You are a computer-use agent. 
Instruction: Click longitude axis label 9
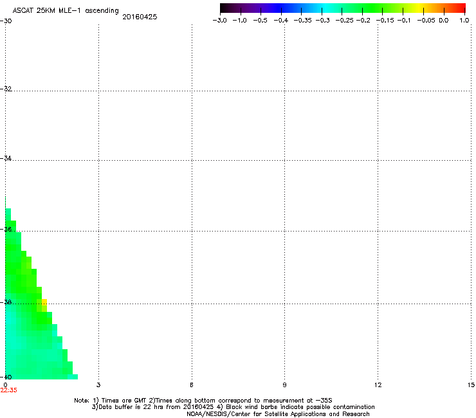click(x=284, y=385)
